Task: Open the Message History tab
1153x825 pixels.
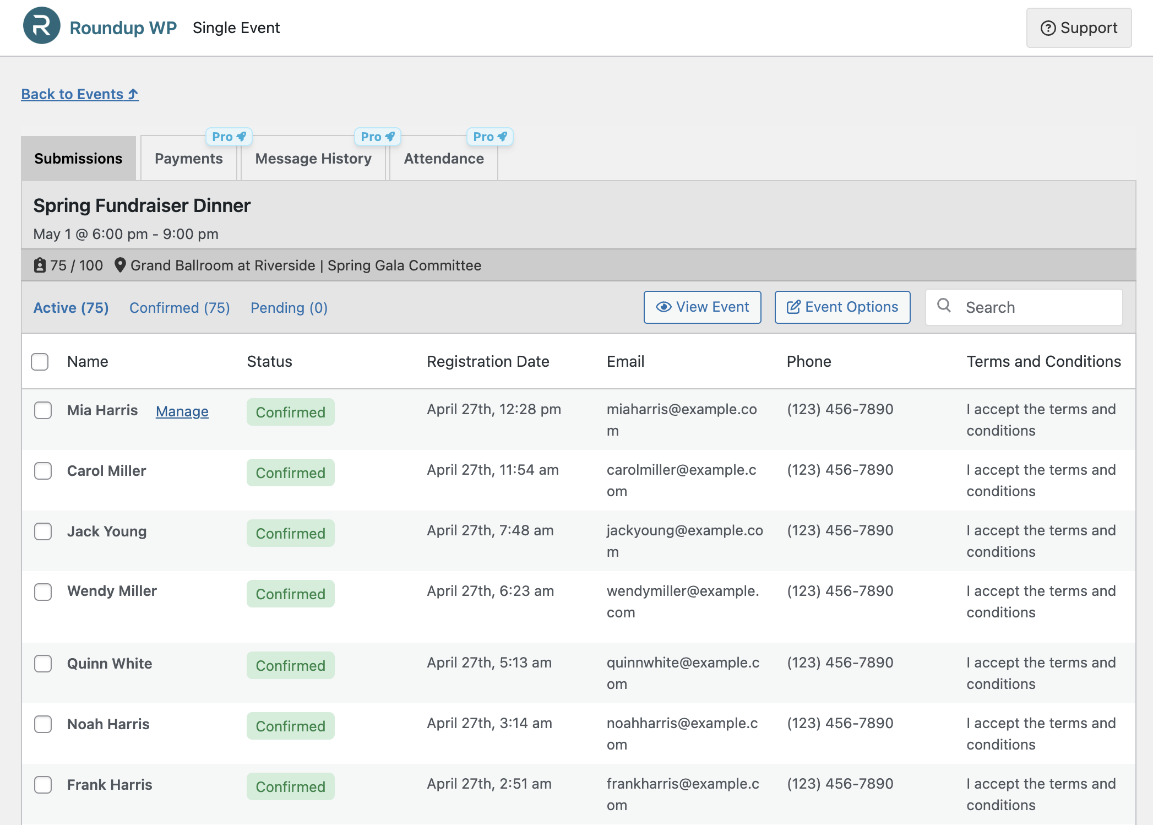Action: (313, 159)
